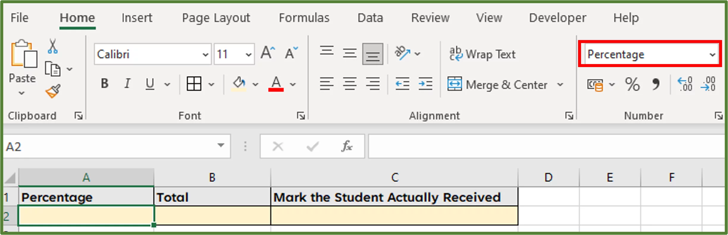The width and height of the screenshot is (728, 235).
Task: Open font color palette arrow
Action: [x=293, y=85]
